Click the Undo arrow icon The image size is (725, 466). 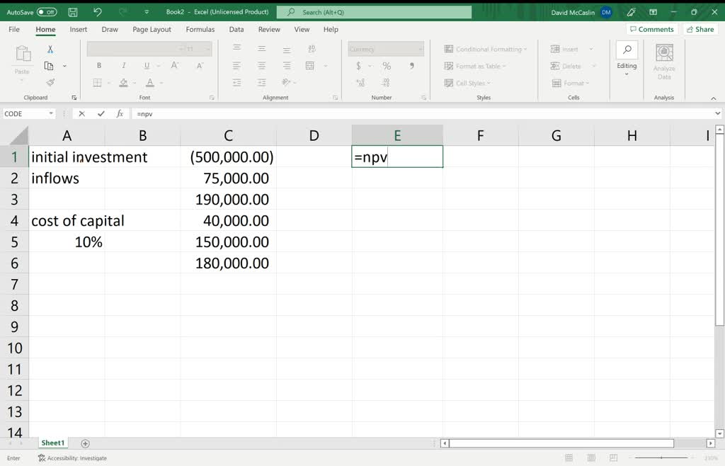pyautogui.click(x=98, y=12)
